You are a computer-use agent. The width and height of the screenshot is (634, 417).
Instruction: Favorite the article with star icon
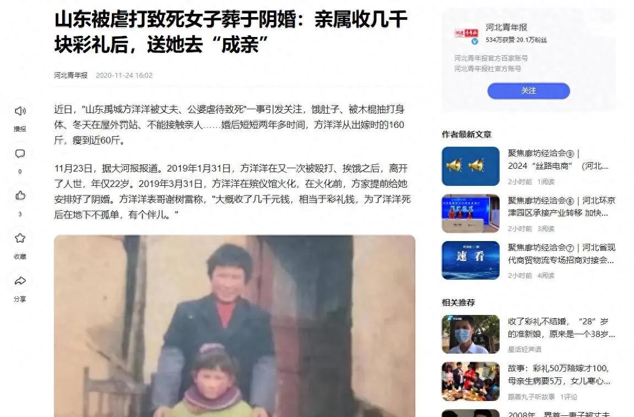click(x=20, y=238)
